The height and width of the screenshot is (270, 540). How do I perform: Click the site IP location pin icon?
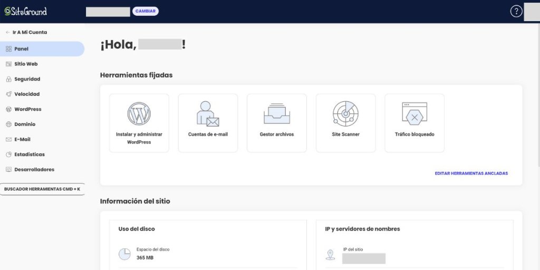click(x=331, y=255)
